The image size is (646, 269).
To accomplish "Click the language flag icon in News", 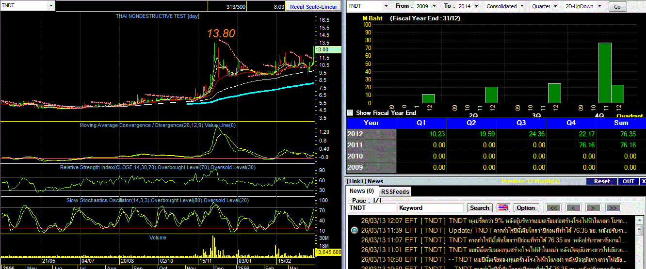I will click(x=503, y=207).
